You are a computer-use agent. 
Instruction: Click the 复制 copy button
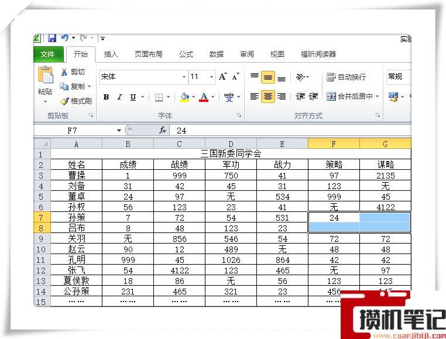pyautogui.click(x=72, y=86)
